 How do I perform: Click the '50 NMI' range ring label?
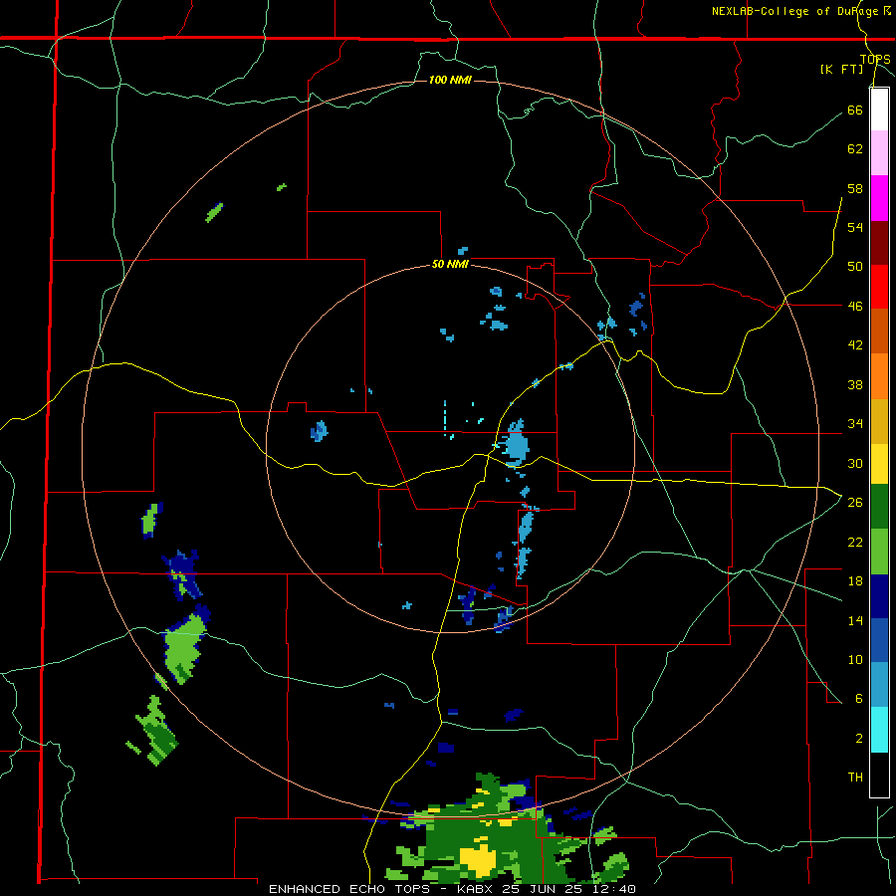click(x=450, y=264)
